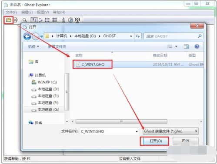Click the back arrow in Open dialog
The image size is (217, 164).
pos(27,36)
